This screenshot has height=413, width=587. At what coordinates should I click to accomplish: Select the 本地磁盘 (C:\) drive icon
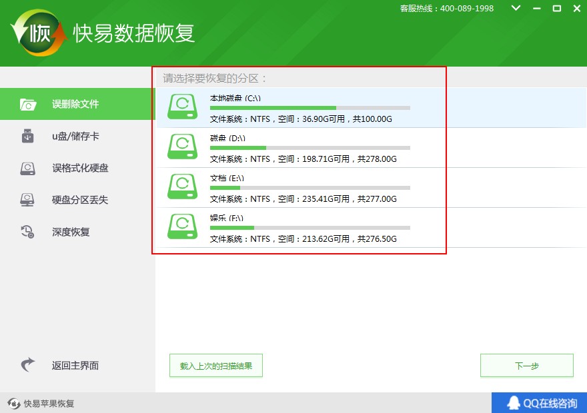click(182, 107)
